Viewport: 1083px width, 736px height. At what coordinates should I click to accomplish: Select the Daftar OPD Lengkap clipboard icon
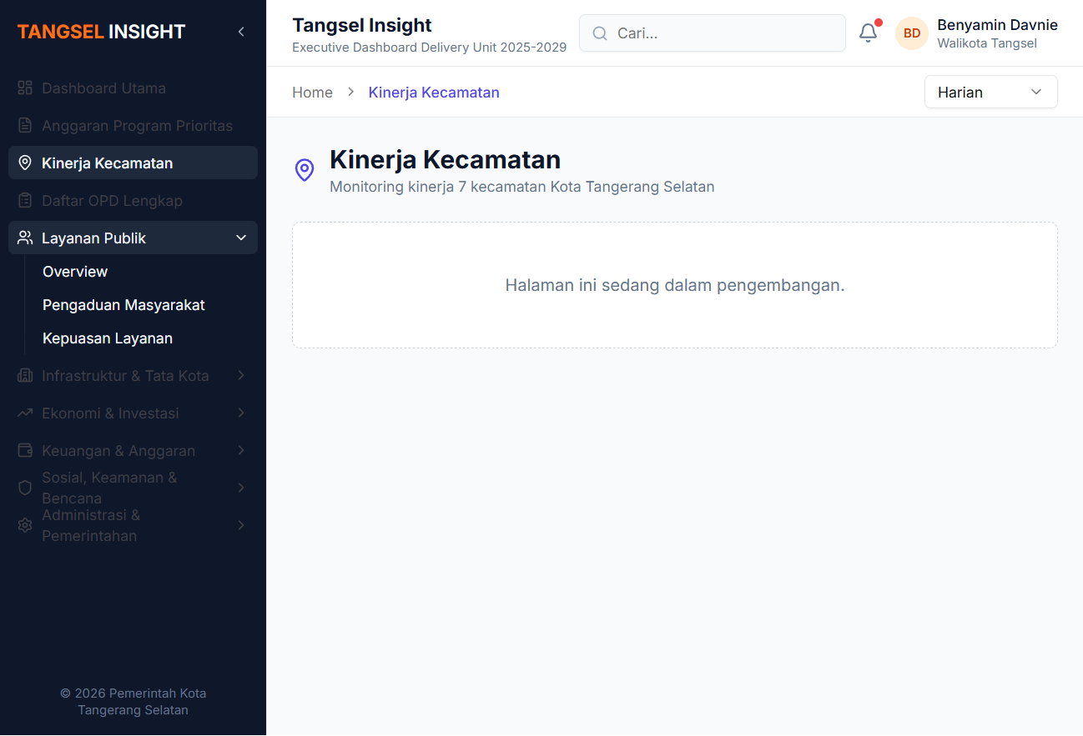(23, 200)
